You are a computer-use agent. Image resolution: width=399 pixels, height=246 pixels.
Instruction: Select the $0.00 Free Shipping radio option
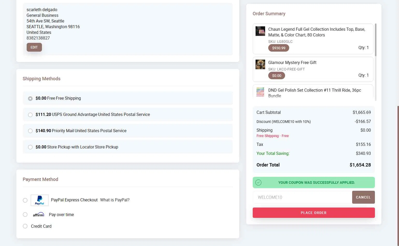30,98
